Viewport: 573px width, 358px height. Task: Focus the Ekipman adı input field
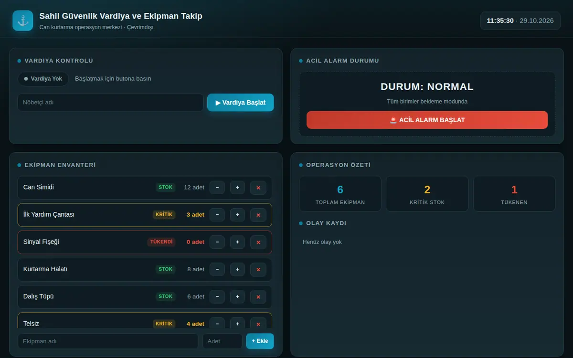108,341
